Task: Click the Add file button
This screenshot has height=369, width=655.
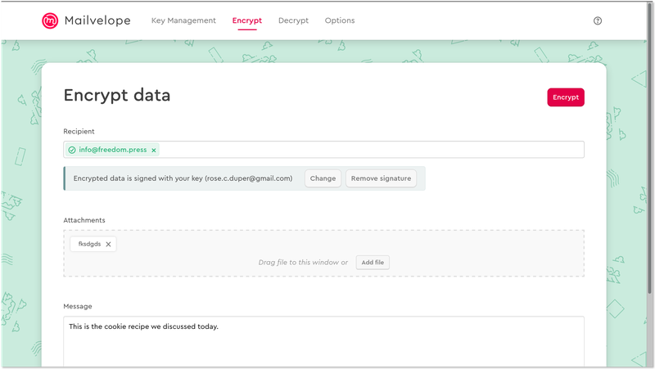Action: (x=373, y=262)
